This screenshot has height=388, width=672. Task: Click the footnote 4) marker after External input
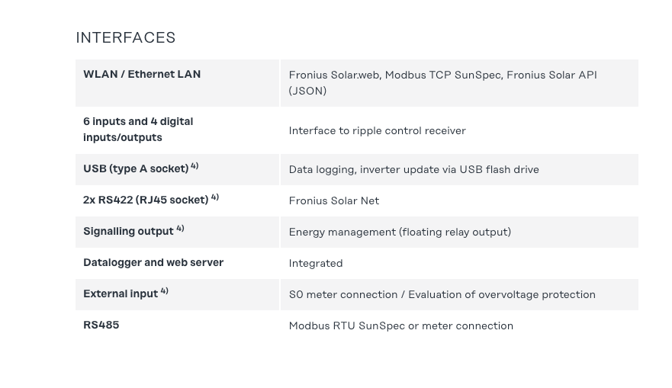164,290
